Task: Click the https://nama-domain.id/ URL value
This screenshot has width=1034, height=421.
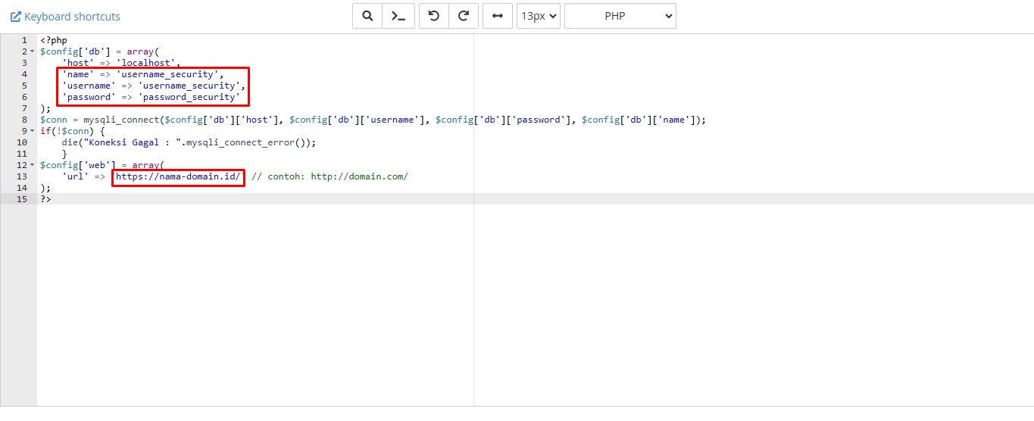Action: coord(179,176)
